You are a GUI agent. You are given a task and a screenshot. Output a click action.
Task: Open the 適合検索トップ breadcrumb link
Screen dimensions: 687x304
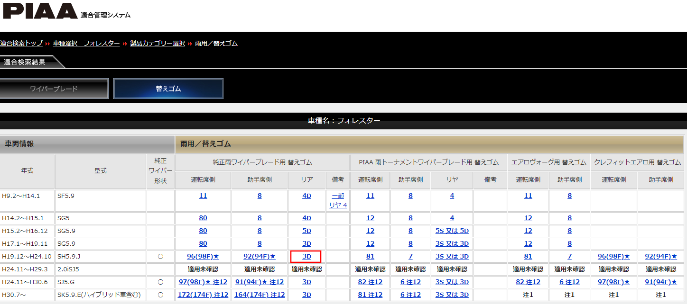pyautogui.click(x=21, y=44)
